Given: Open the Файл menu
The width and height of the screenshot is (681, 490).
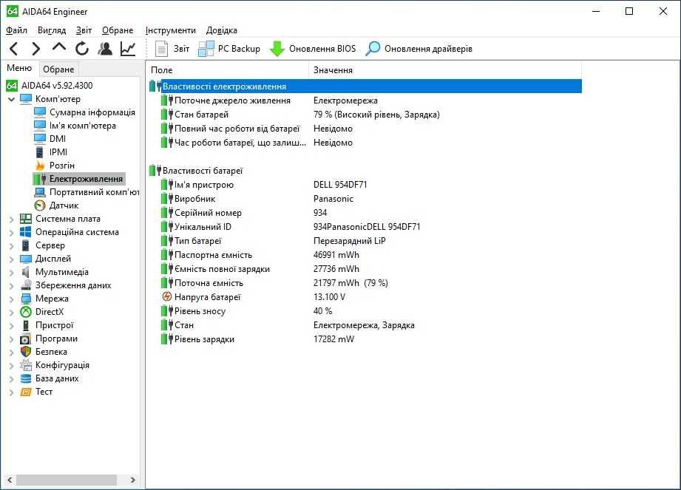Looking at the screenshot, I should tap(16, 30).
